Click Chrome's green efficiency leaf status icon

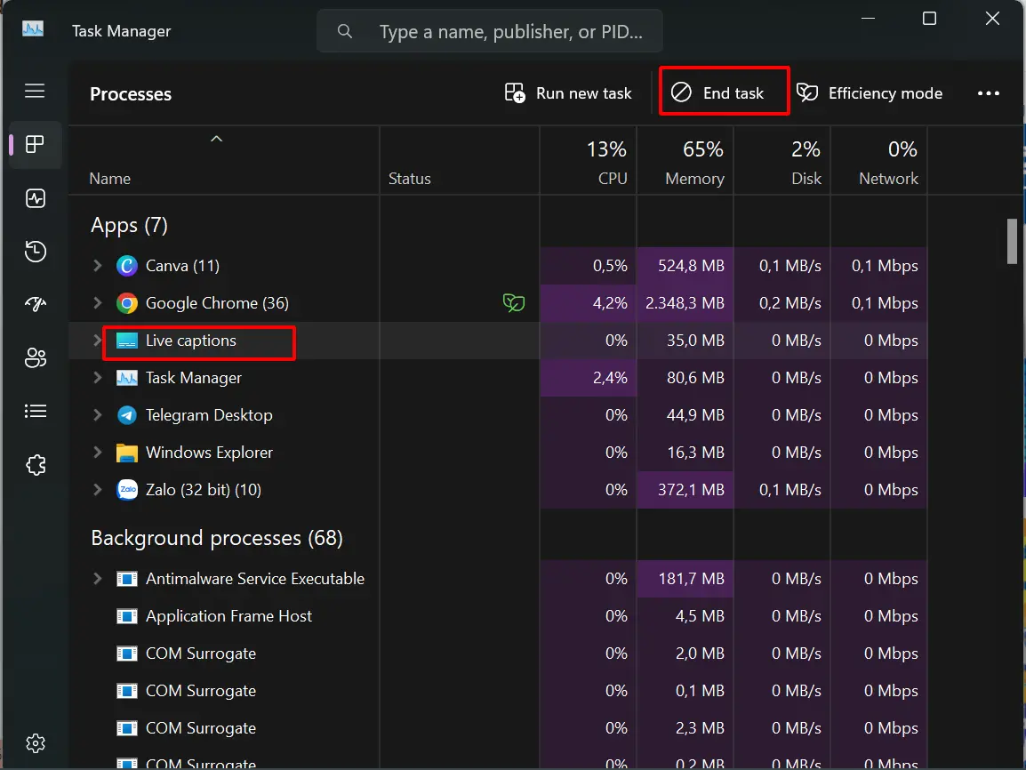[x=514, y=302]
